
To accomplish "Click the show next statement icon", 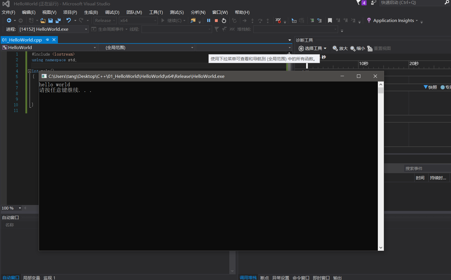I will (x=245, y=21).
